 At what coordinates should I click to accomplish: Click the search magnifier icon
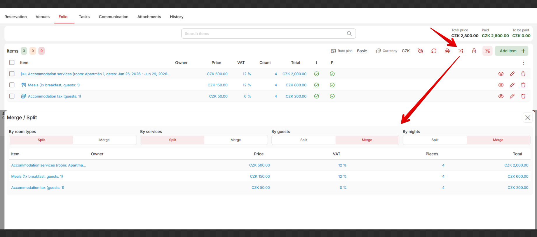[x=349, y=34]
